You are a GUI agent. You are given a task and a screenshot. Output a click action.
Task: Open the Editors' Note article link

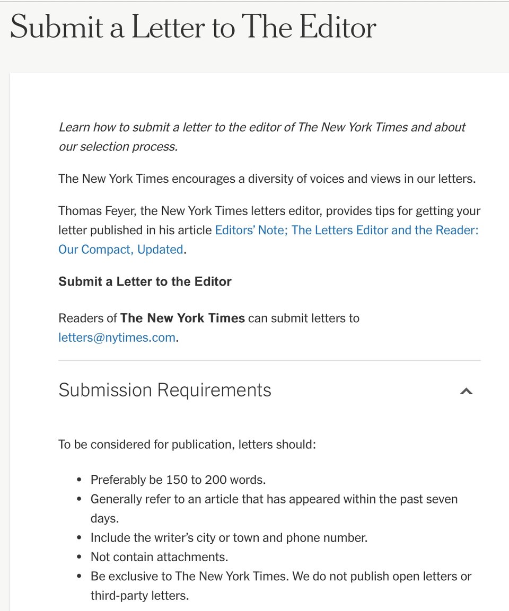coord(346,231)
